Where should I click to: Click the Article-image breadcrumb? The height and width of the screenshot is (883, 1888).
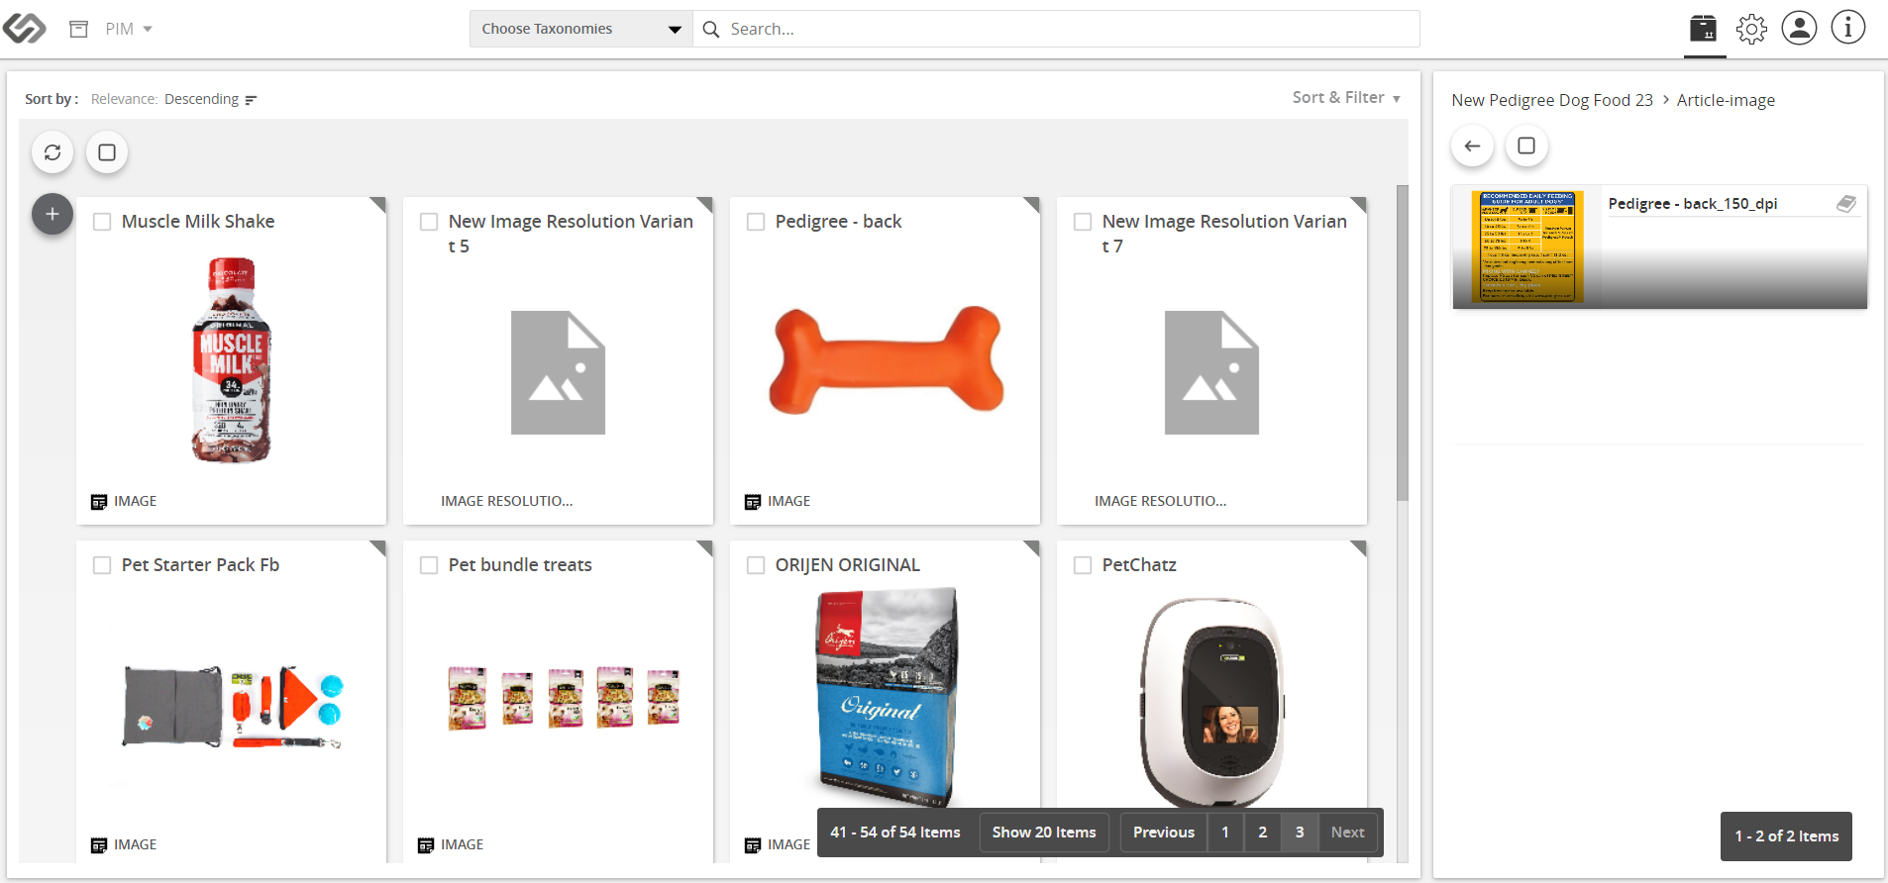pos(1726,100)
